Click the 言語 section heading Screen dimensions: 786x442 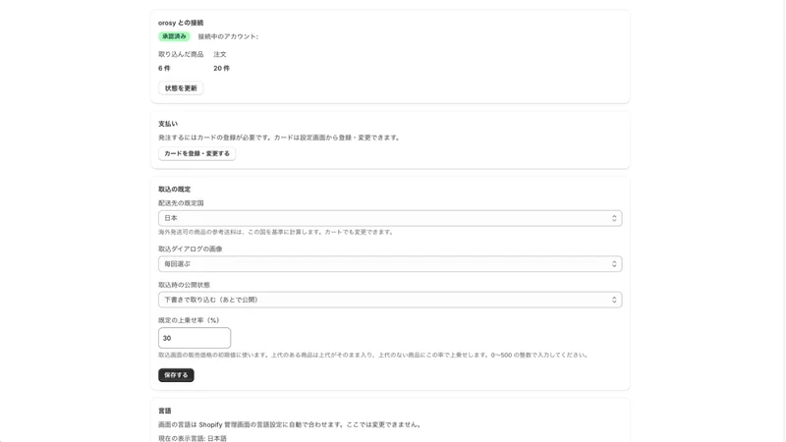[165, 411]
